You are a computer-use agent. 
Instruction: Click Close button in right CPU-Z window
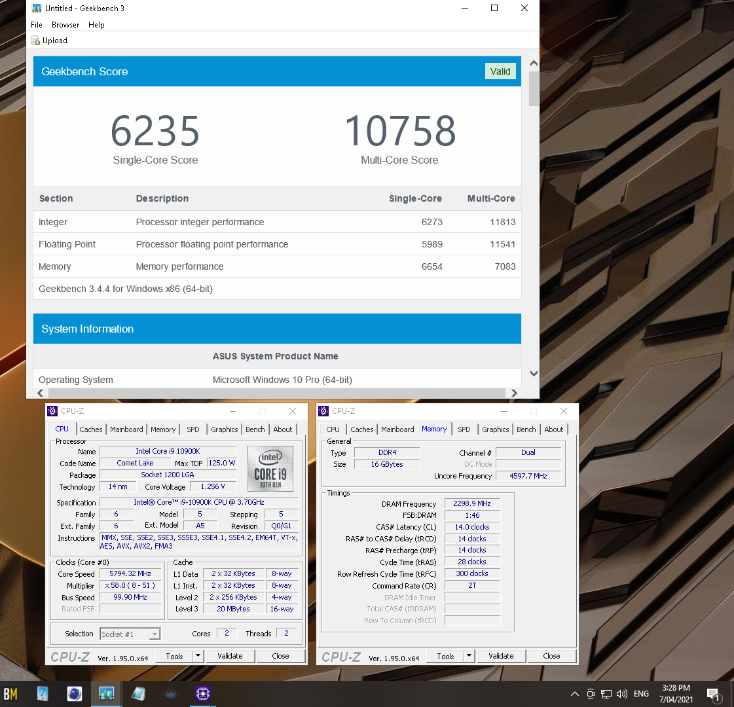pyautogui.click(x=551, y=657)
